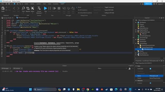Click the Output filter input field

112,68
